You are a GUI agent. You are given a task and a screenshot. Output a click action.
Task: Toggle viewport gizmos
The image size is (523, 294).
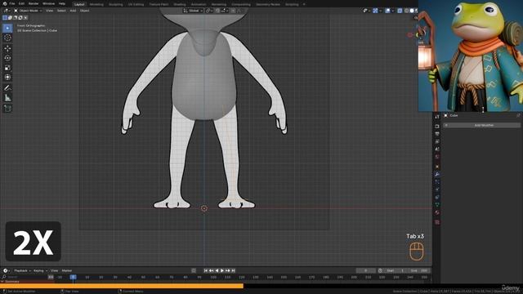coord(375,11)
